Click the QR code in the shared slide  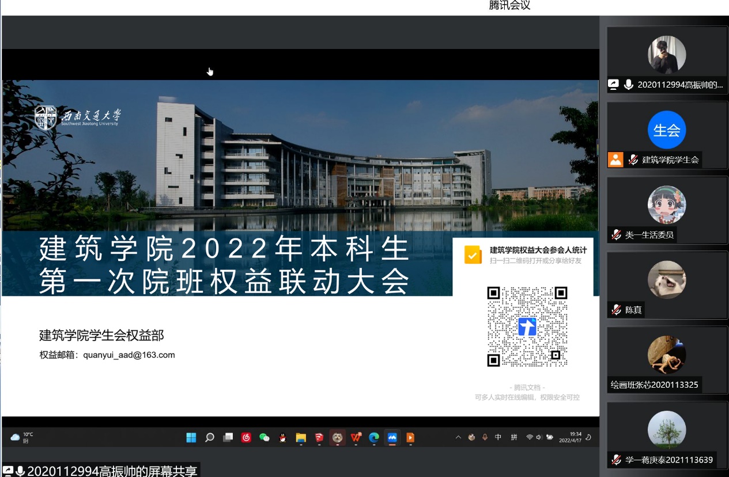527,326
